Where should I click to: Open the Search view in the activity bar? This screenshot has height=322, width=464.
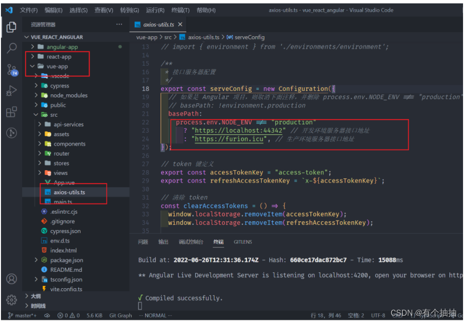click(x=11, y=48)
